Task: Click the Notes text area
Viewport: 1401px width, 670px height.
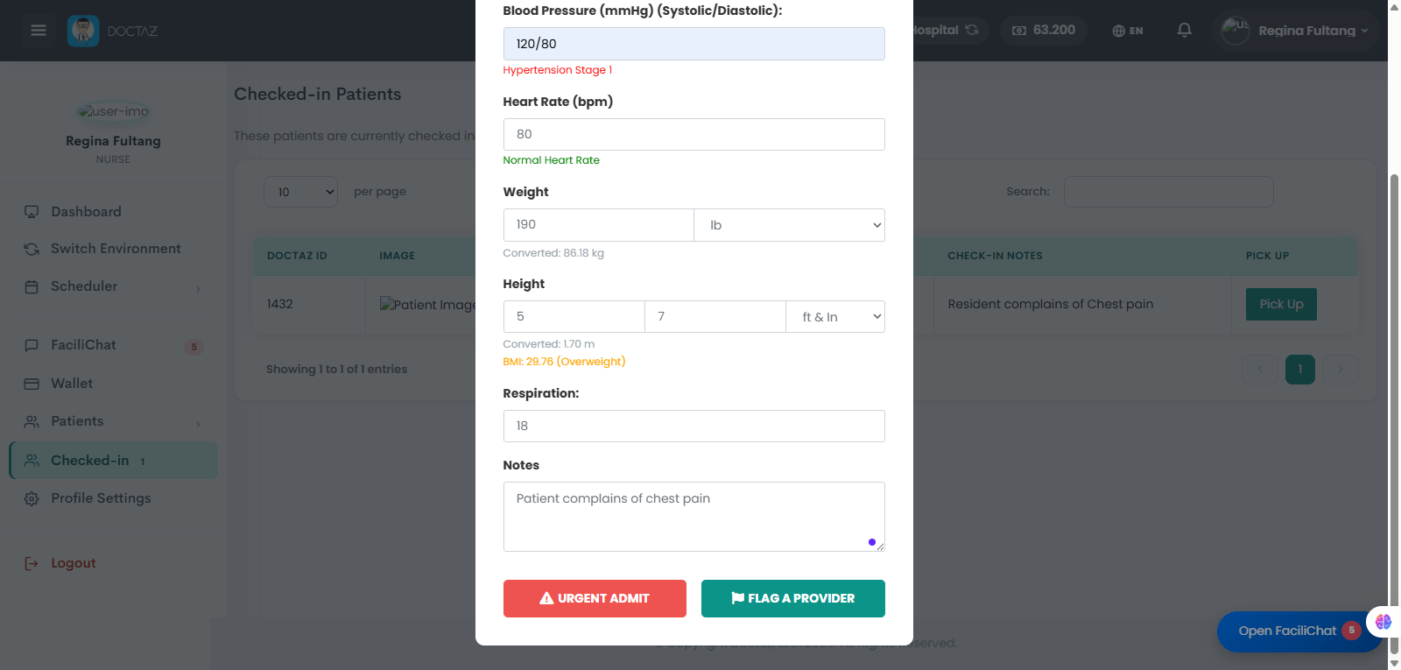Action: (x=693, y=517)
